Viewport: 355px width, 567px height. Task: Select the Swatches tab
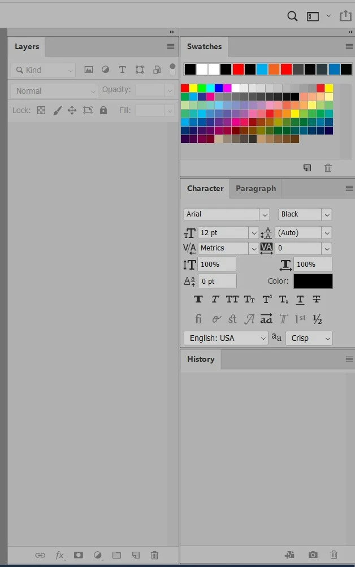click(x=204, y=47)
